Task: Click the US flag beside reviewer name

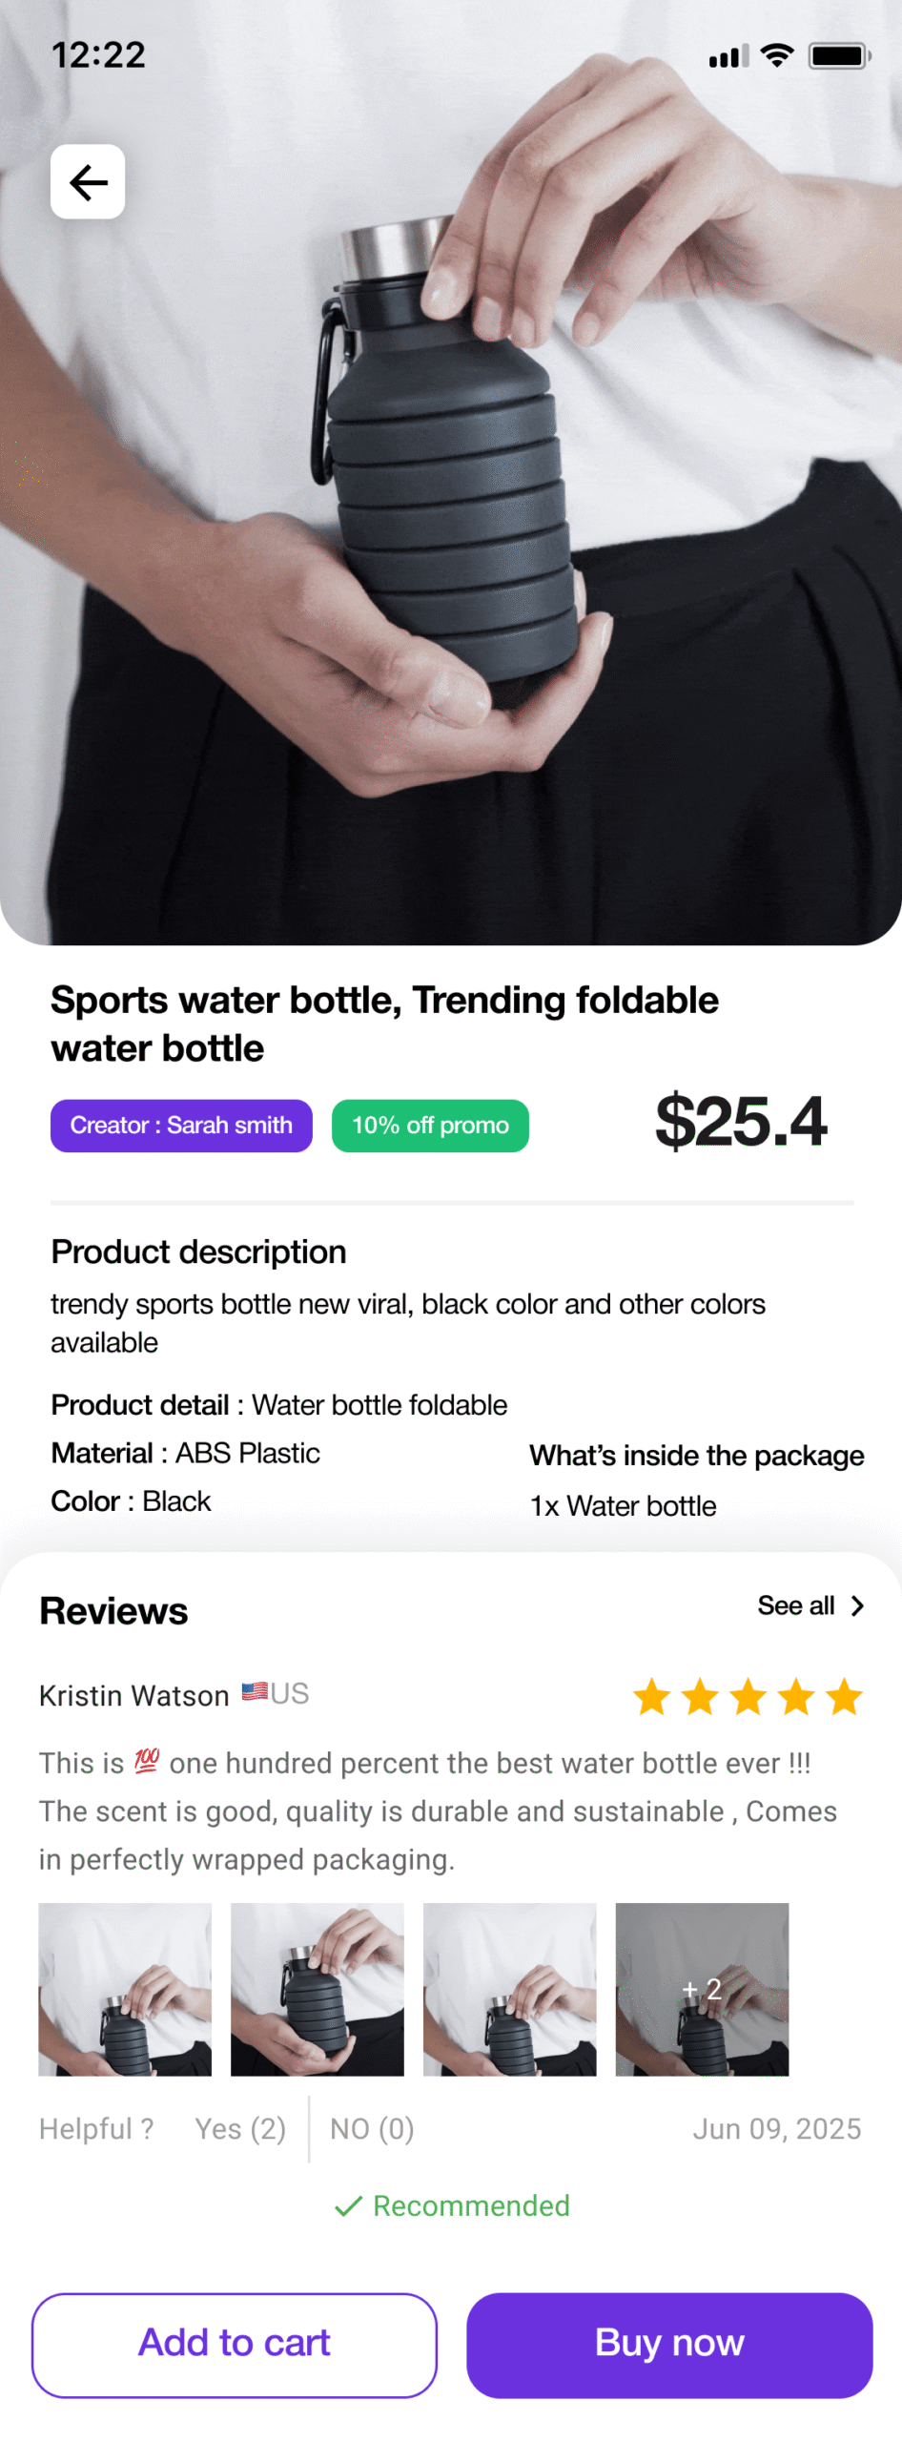Action: click(255, 1691)
